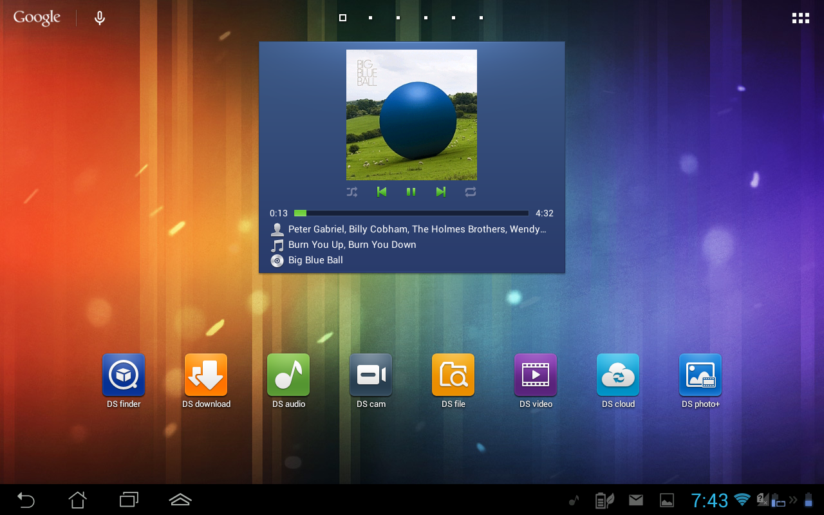This screenshot has height=515, width=824.
Task: Open the all apps grid
Action: [800, 17]
